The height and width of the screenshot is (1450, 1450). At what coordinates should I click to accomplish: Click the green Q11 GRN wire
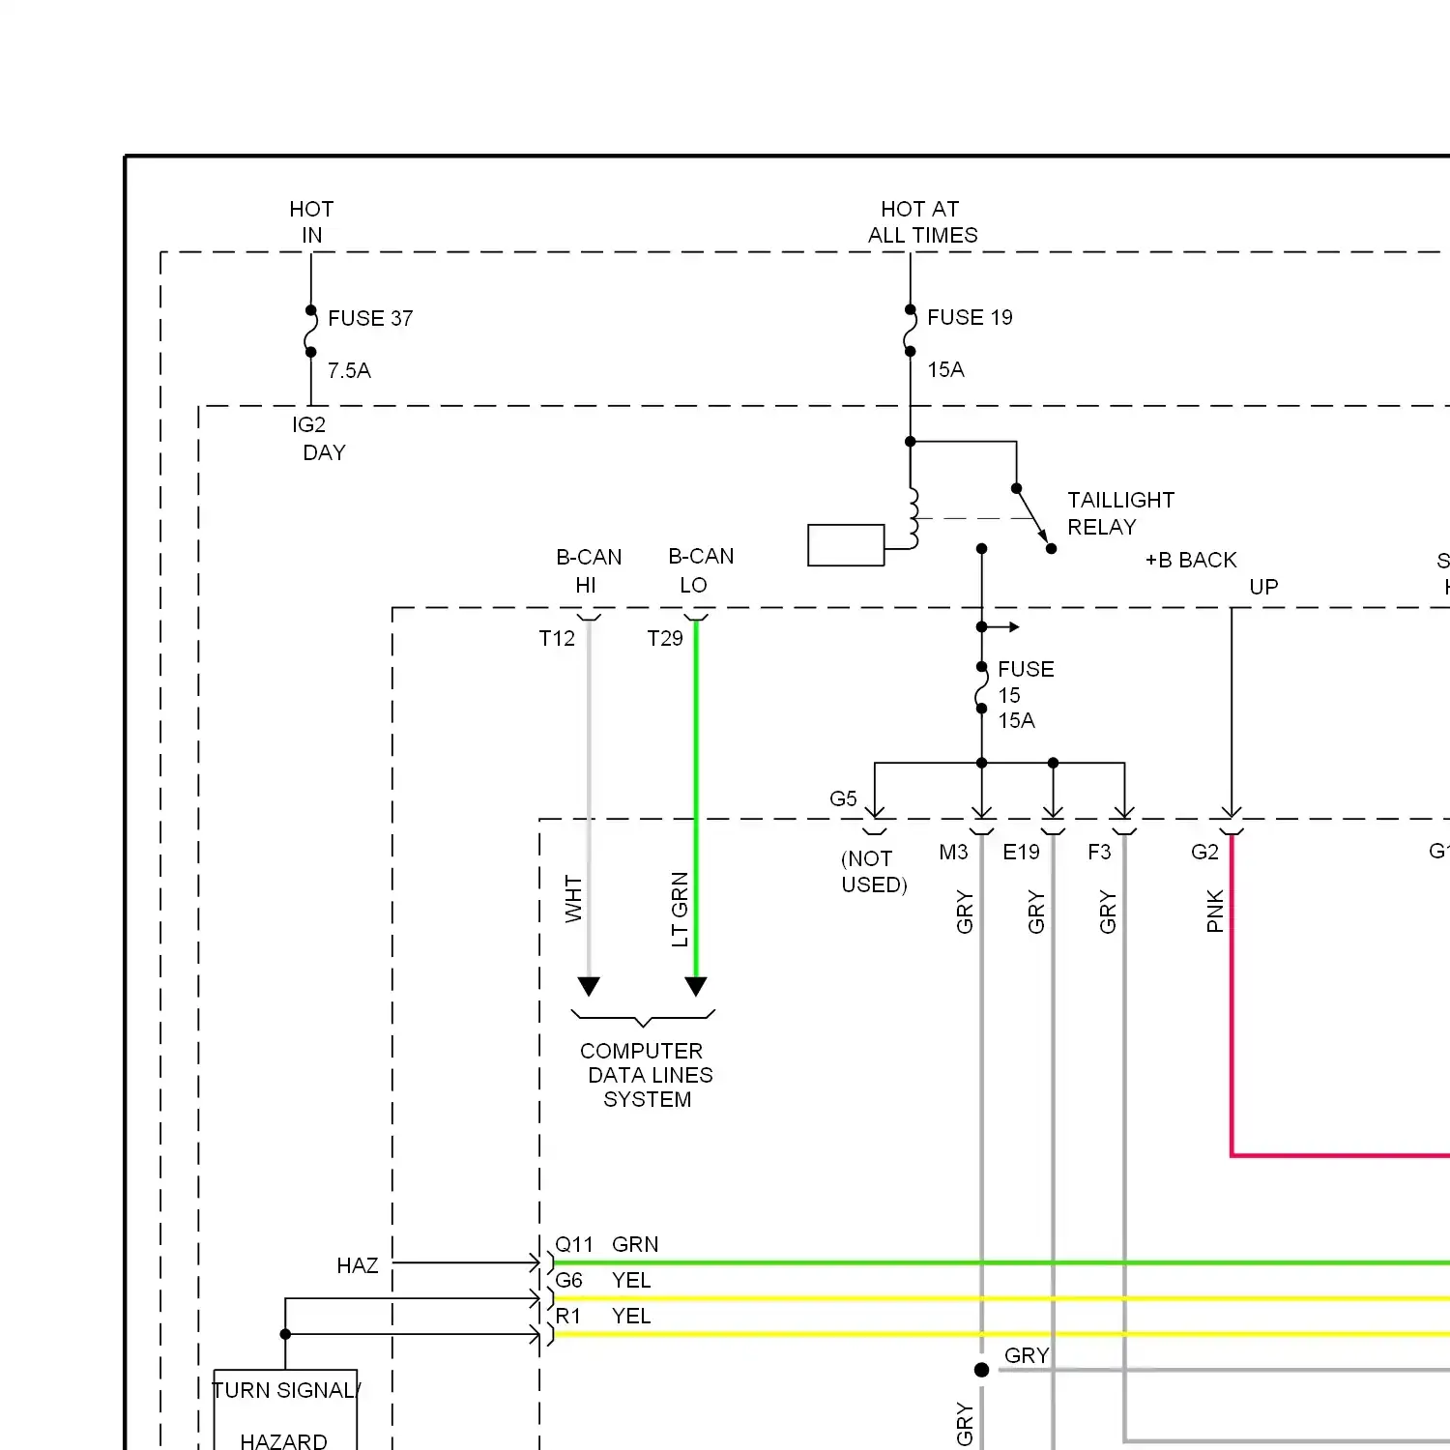(x=967, y=1262)
